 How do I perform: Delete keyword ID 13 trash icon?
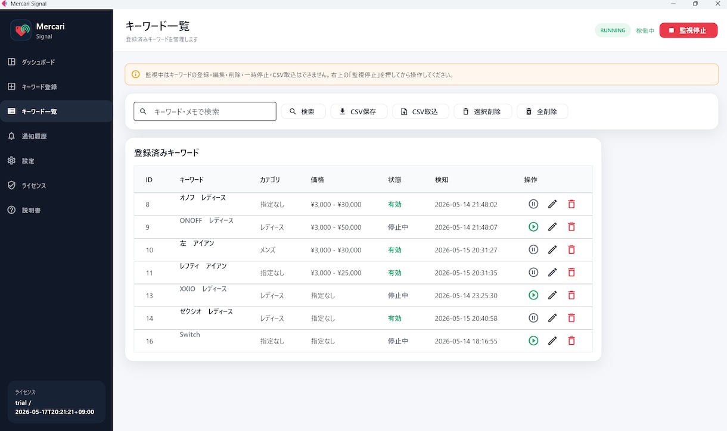[x=571, y=295]
